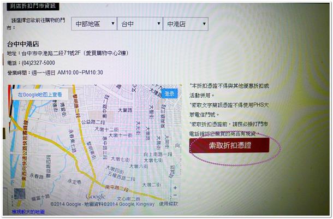Open the 中部地區 region dropdown
The width and height of the screenshot is (333, 219).
pyautogui.click(x=94, y=25)
